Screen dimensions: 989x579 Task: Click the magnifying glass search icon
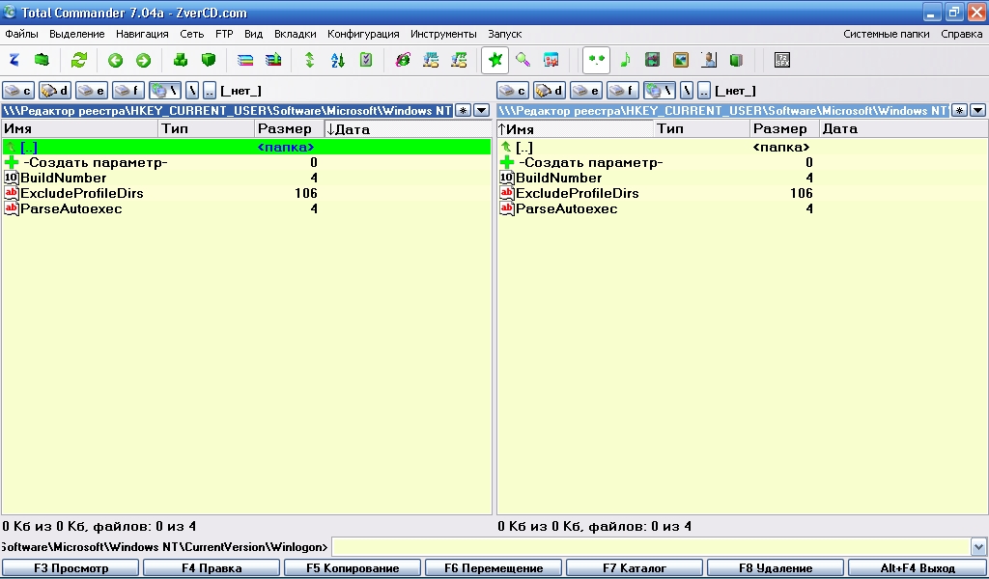click(523, 60)
